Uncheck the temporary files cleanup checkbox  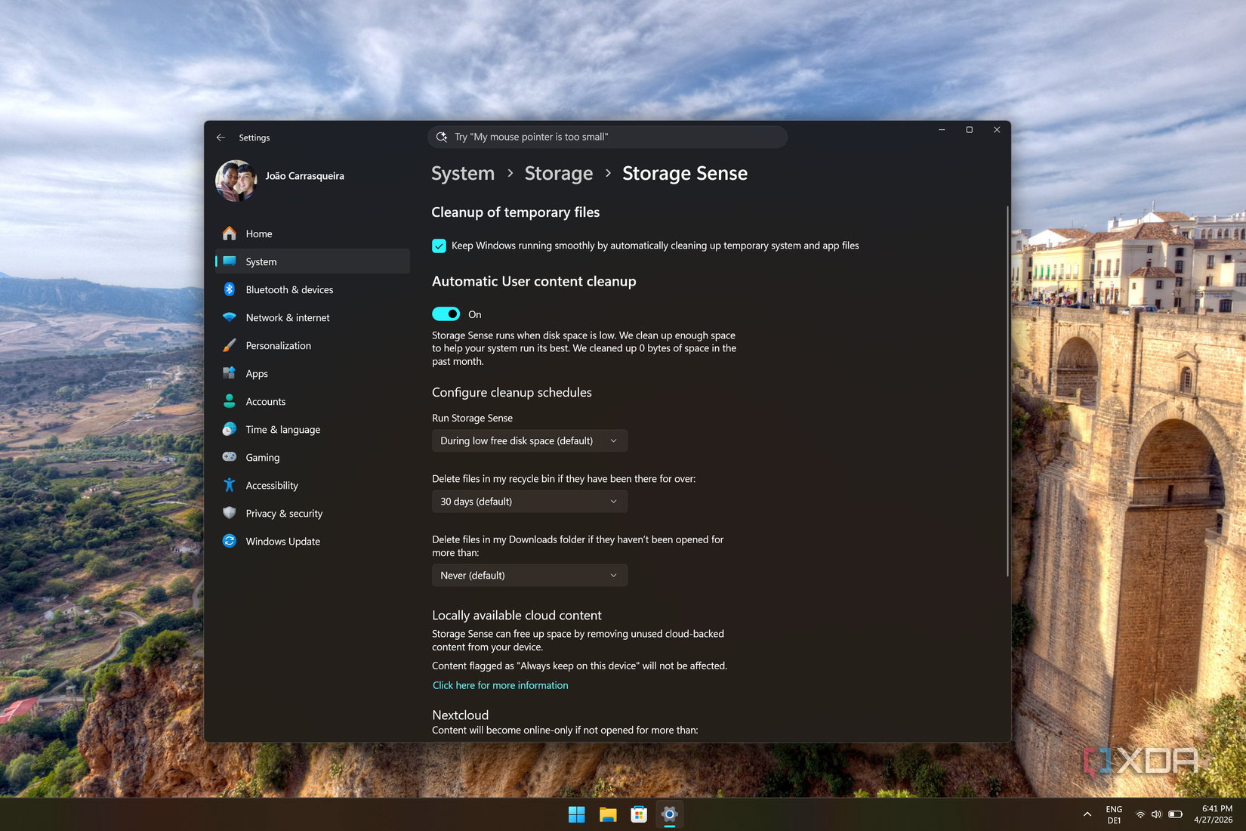[439, 246]
